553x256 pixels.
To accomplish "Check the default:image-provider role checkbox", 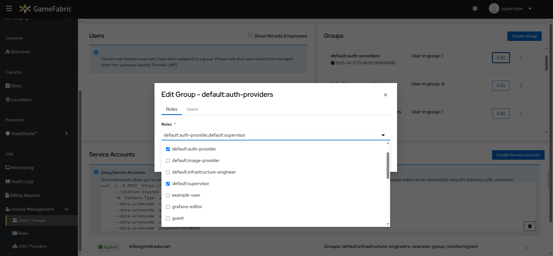I will tap(168, 161).
